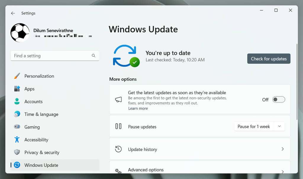The width and height of the screenshot is (303, 179).
Task: Click the Time & language globe icon
Action: 17,114
